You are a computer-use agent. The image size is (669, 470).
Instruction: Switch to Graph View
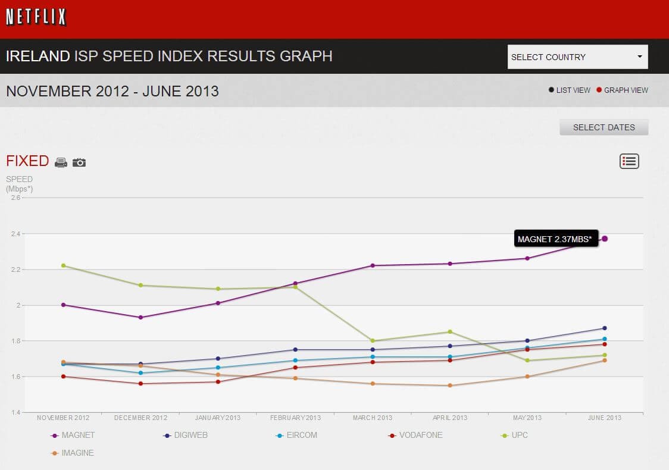coord(622,90)
